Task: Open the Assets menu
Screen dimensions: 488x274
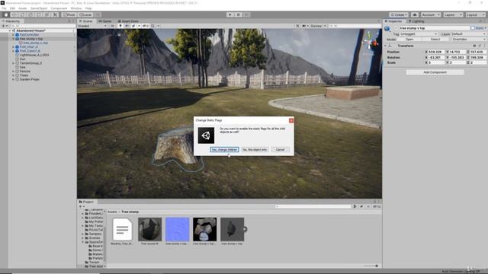Action: pyautogui.click(x=23, y=8)
